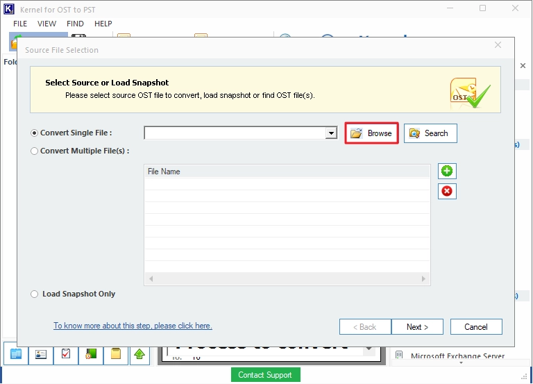
Task: Select Microsoft Exchange Server in main window
Action: [457, 356]
